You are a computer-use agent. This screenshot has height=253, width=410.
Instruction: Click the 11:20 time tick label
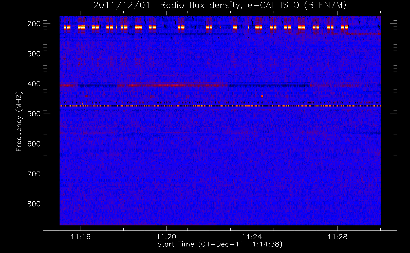coord(166,237)
